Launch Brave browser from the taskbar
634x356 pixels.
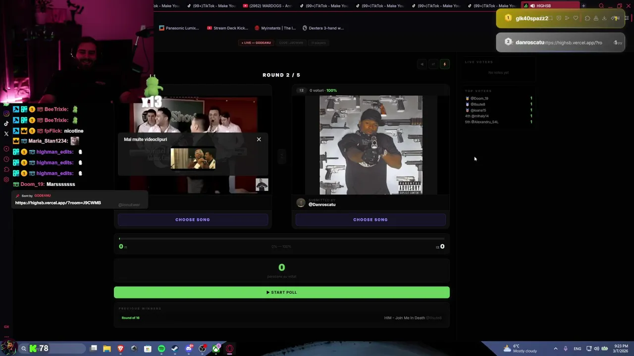click(x=120, y=349)
